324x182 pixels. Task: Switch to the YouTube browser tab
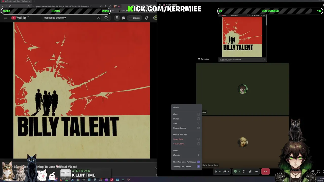pos(16,1)
